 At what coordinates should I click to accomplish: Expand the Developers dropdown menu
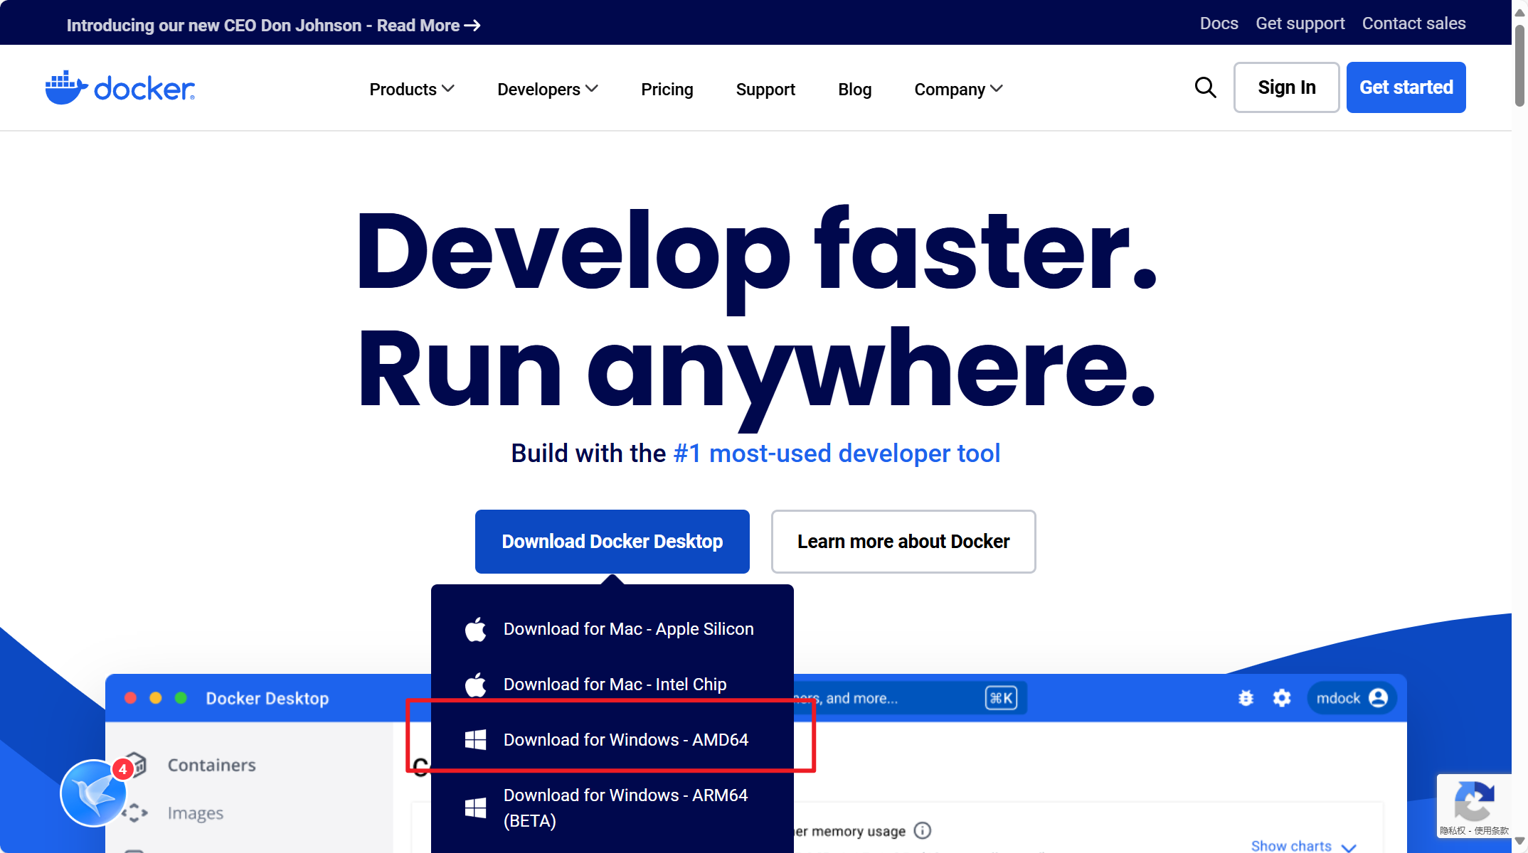pos(547,89)
